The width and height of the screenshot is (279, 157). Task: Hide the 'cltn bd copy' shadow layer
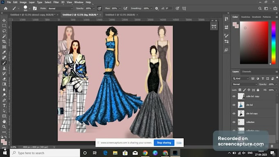pyautogui.click(x=234, y=113)
